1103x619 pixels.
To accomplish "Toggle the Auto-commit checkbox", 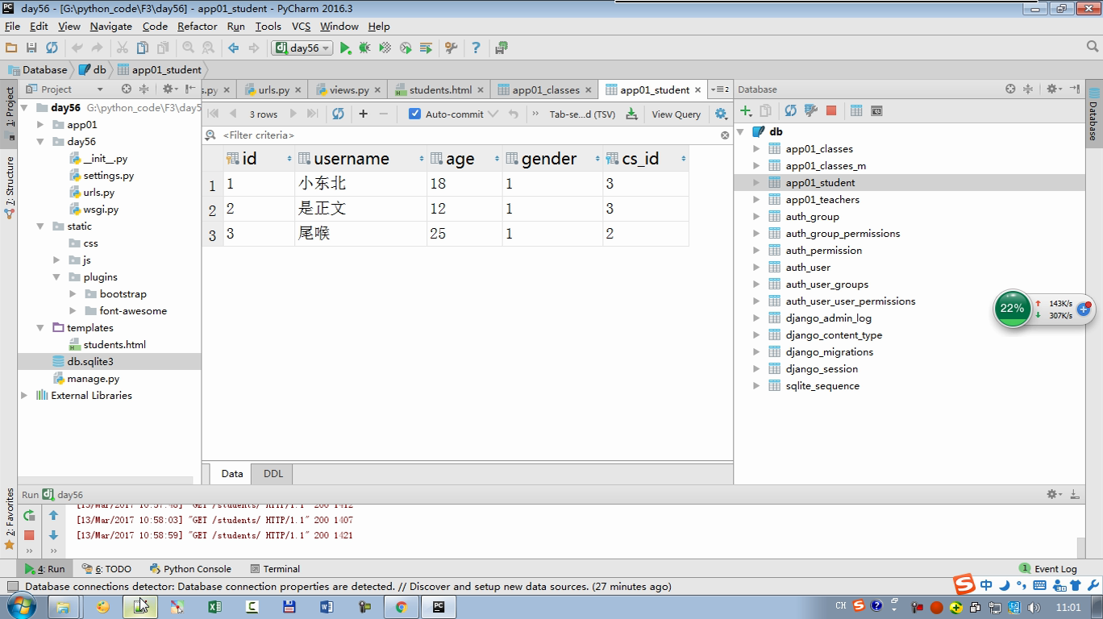I will 414,114.
